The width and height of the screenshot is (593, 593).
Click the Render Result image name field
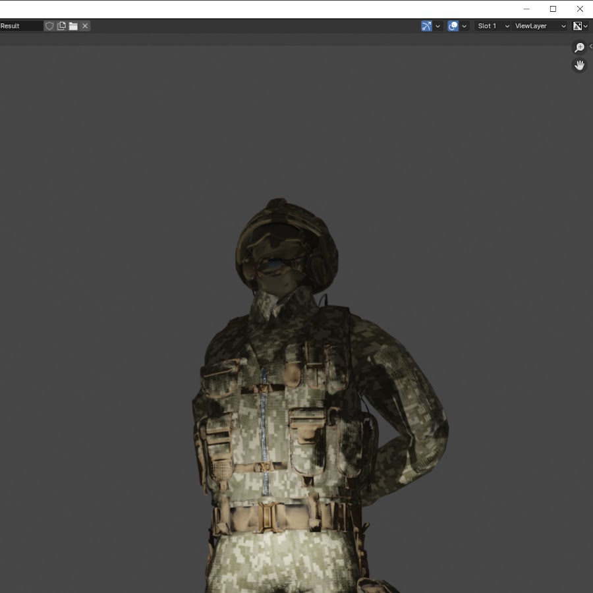(x=21, y=26)
